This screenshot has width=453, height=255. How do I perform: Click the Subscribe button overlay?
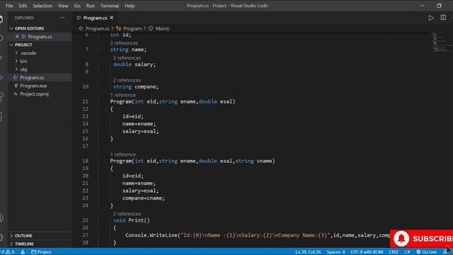[x=422, y=239]
